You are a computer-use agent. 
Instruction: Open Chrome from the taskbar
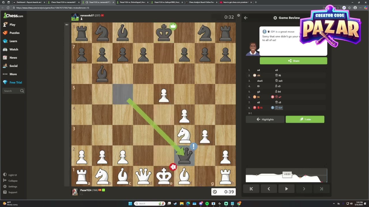pyautogui.click(x=239, y=204)
